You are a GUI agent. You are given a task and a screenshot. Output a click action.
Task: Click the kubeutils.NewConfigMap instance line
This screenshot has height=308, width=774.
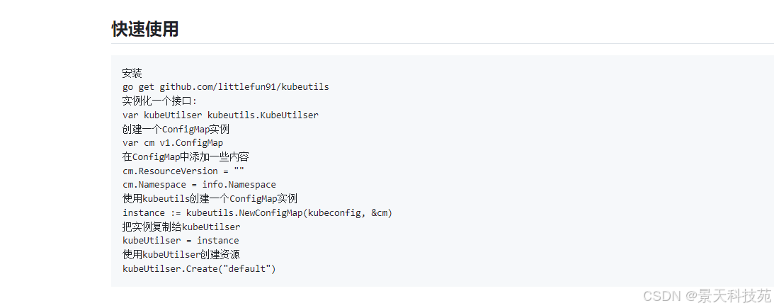click(x=257, y=212)
